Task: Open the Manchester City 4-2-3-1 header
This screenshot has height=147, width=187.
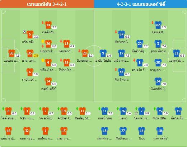Action: 141,4
